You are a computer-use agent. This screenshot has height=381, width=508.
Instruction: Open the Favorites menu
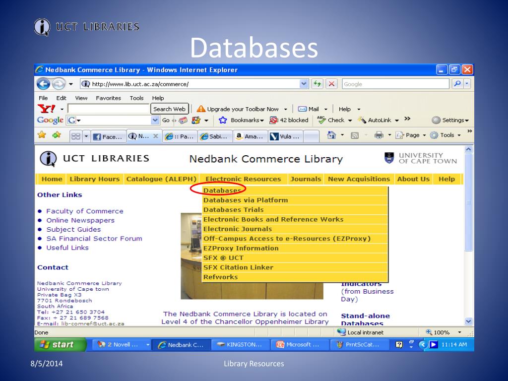(x=108, y=98)
